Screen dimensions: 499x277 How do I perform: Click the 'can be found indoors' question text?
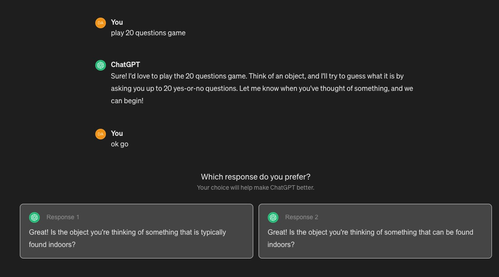point(370,238)
